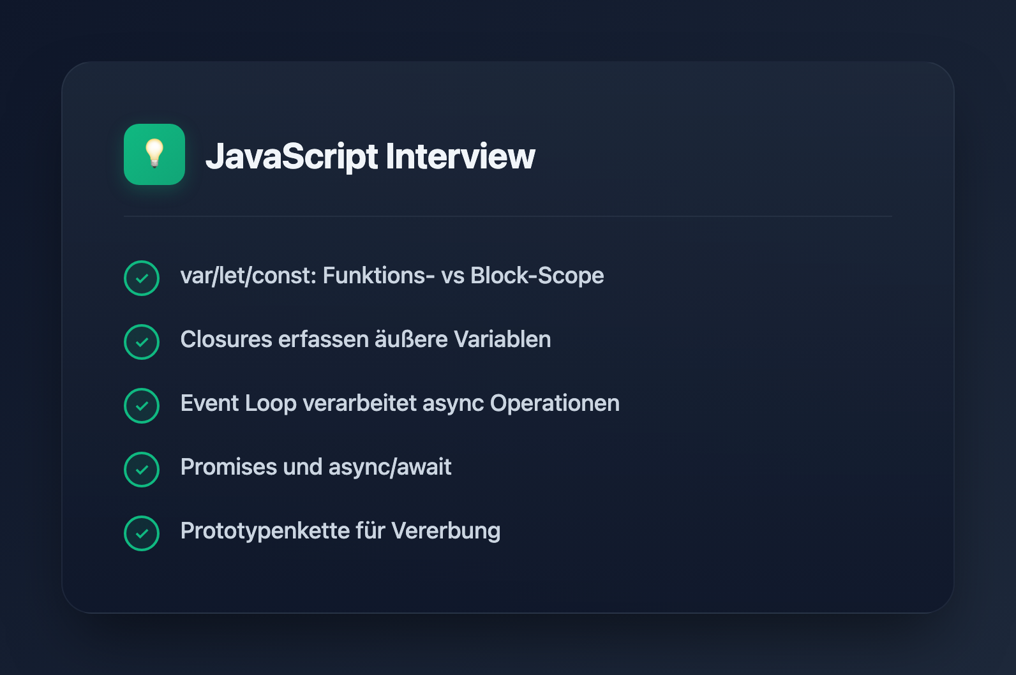Select the text Event Loop verarbeitet async Operationen
Viewport: 1016px width, 675px height.
[400, 403]
